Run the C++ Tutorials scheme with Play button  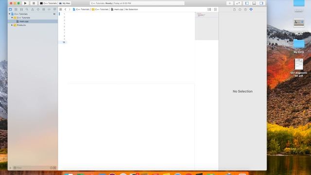[x=25, y=3]
